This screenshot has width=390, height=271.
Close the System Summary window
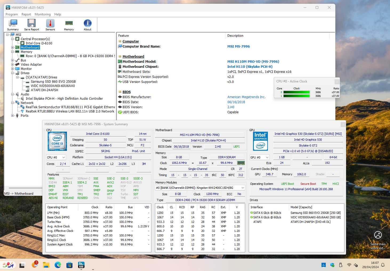343,124
